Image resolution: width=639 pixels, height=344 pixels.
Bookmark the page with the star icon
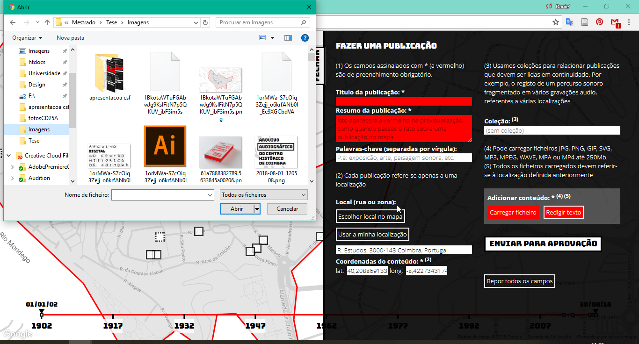(x=556, y=22)
